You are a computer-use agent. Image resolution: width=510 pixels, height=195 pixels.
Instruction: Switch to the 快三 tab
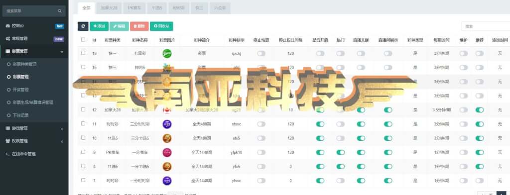197,8
